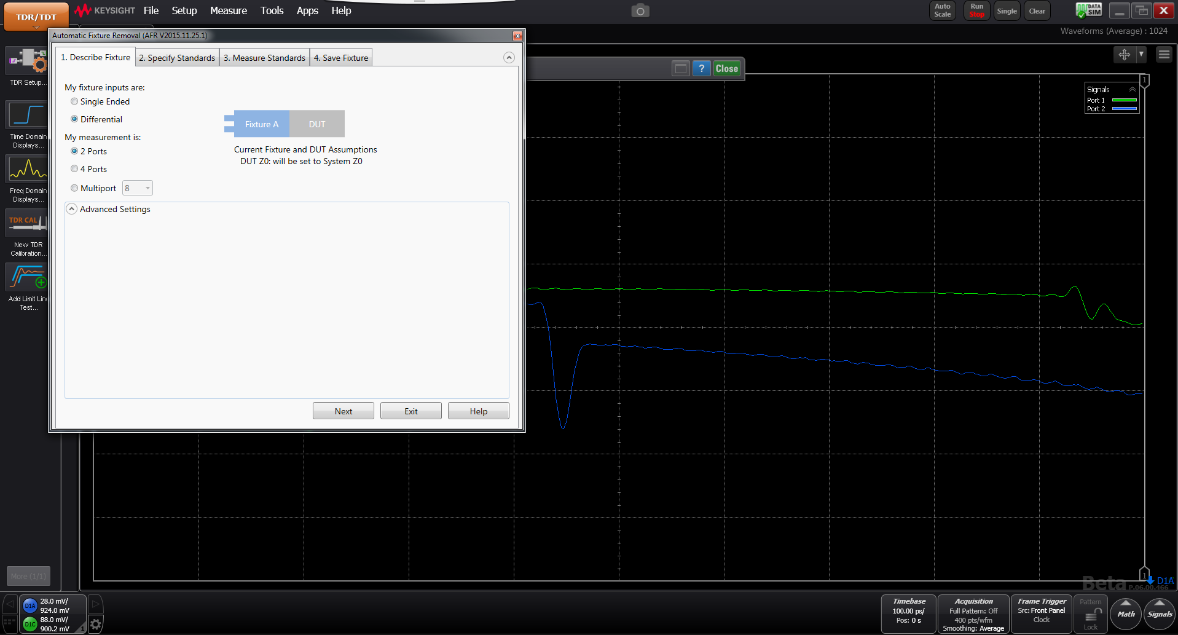Image resolution: width=1178 pixels, height=635 pixels.
Task: Open the Measure menu
Action: 228,10
